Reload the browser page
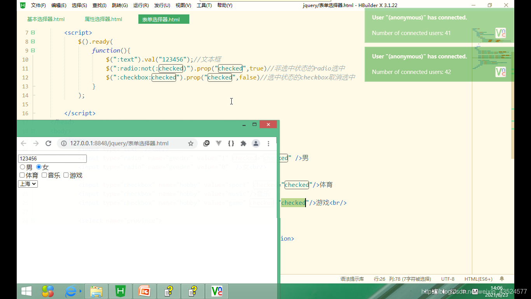The height and width of the screenshot is (299, 531). [x=49, y=143]
